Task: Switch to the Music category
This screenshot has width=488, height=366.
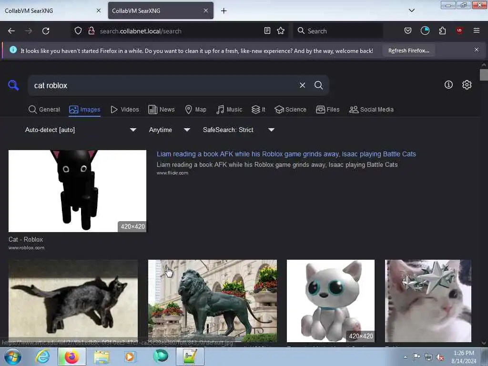Action: coord(229,110)
